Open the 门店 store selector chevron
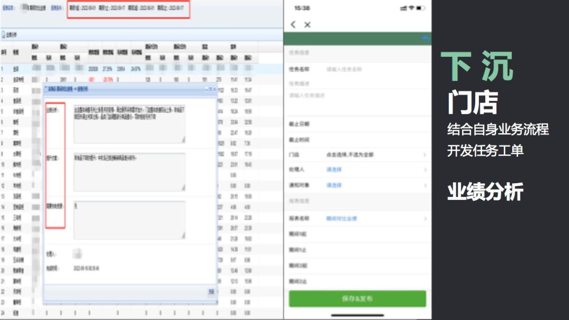This screenshot has height=320, width=569. [x=425, y=155]
